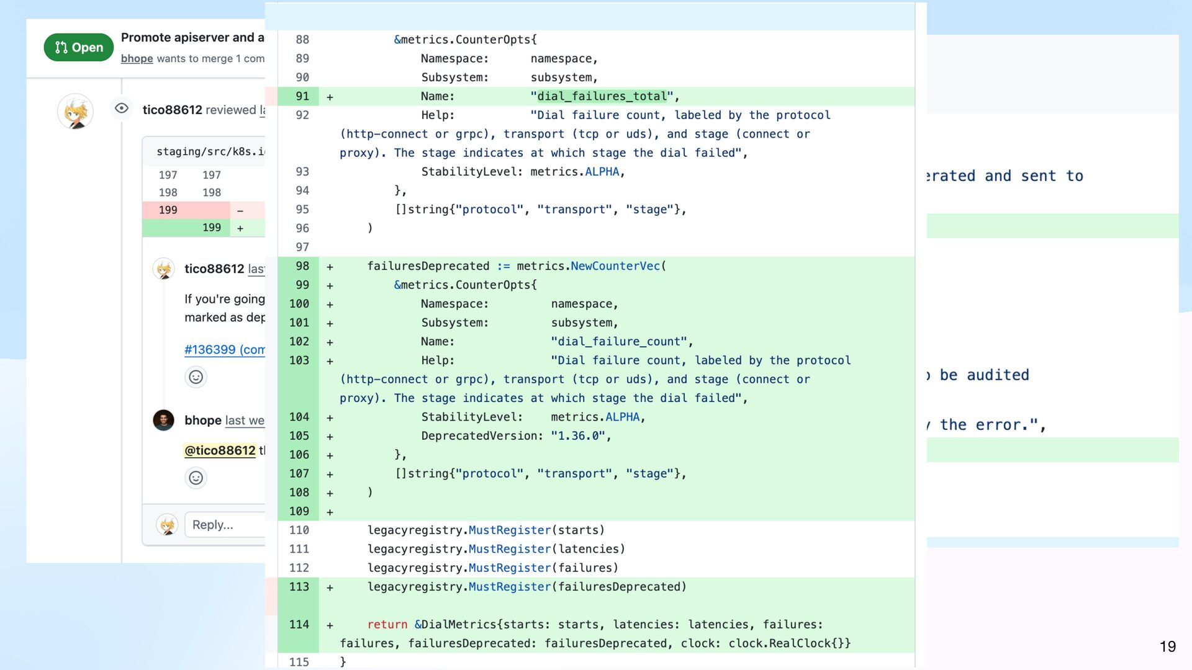
Task: Click the avatar next to Reply box
Action: tap(167, 525)
